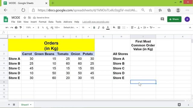Click the Redo icon in toolbar

(11, 28)
